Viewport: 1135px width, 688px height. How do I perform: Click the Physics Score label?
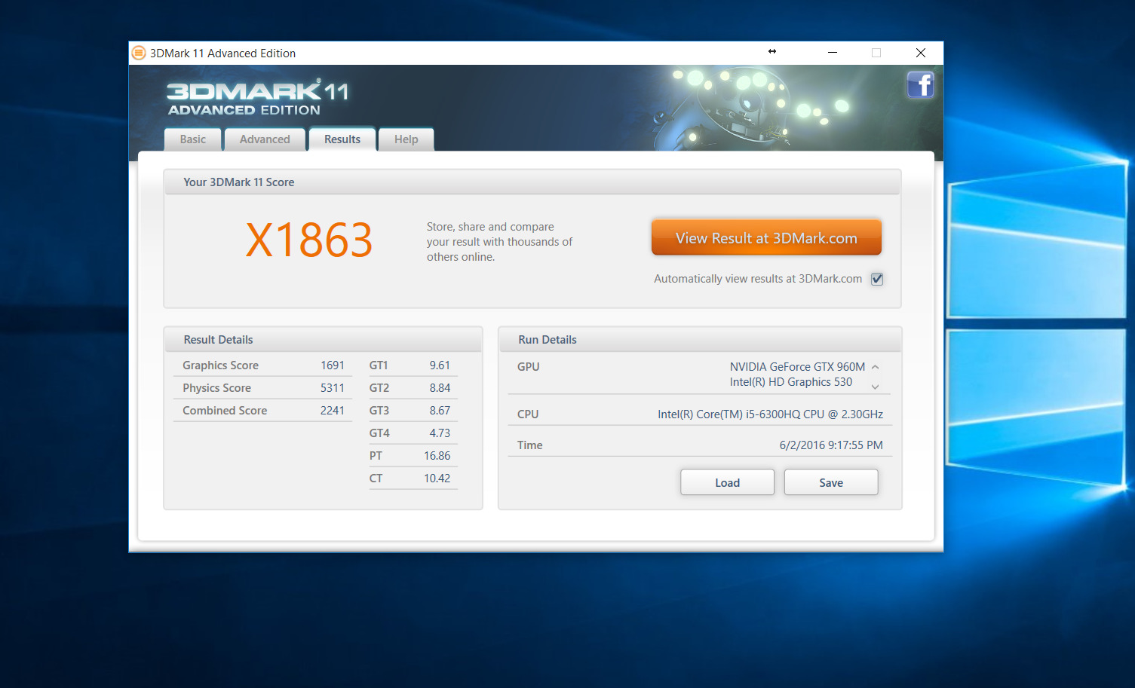click(216, 388)
